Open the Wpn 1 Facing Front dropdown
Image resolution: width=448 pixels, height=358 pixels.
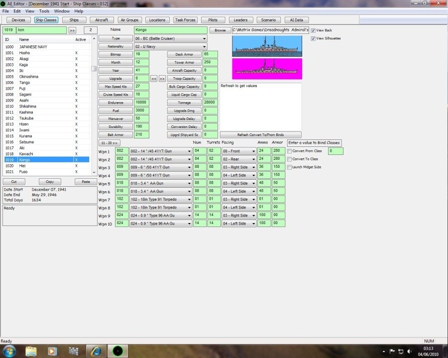pos(239,151)
